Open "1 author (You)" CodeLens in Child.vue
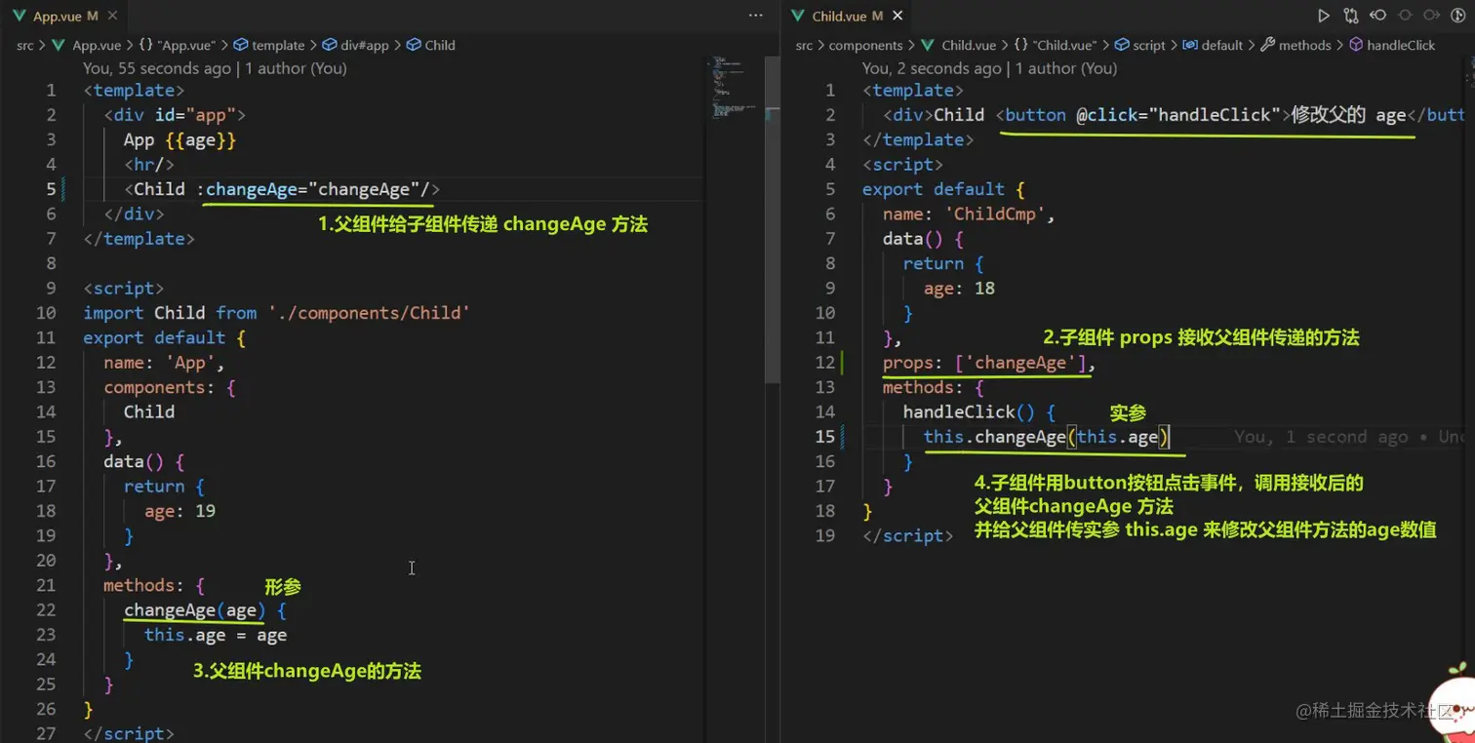This screenshot has width=1475, height=743. (1066, 68)
